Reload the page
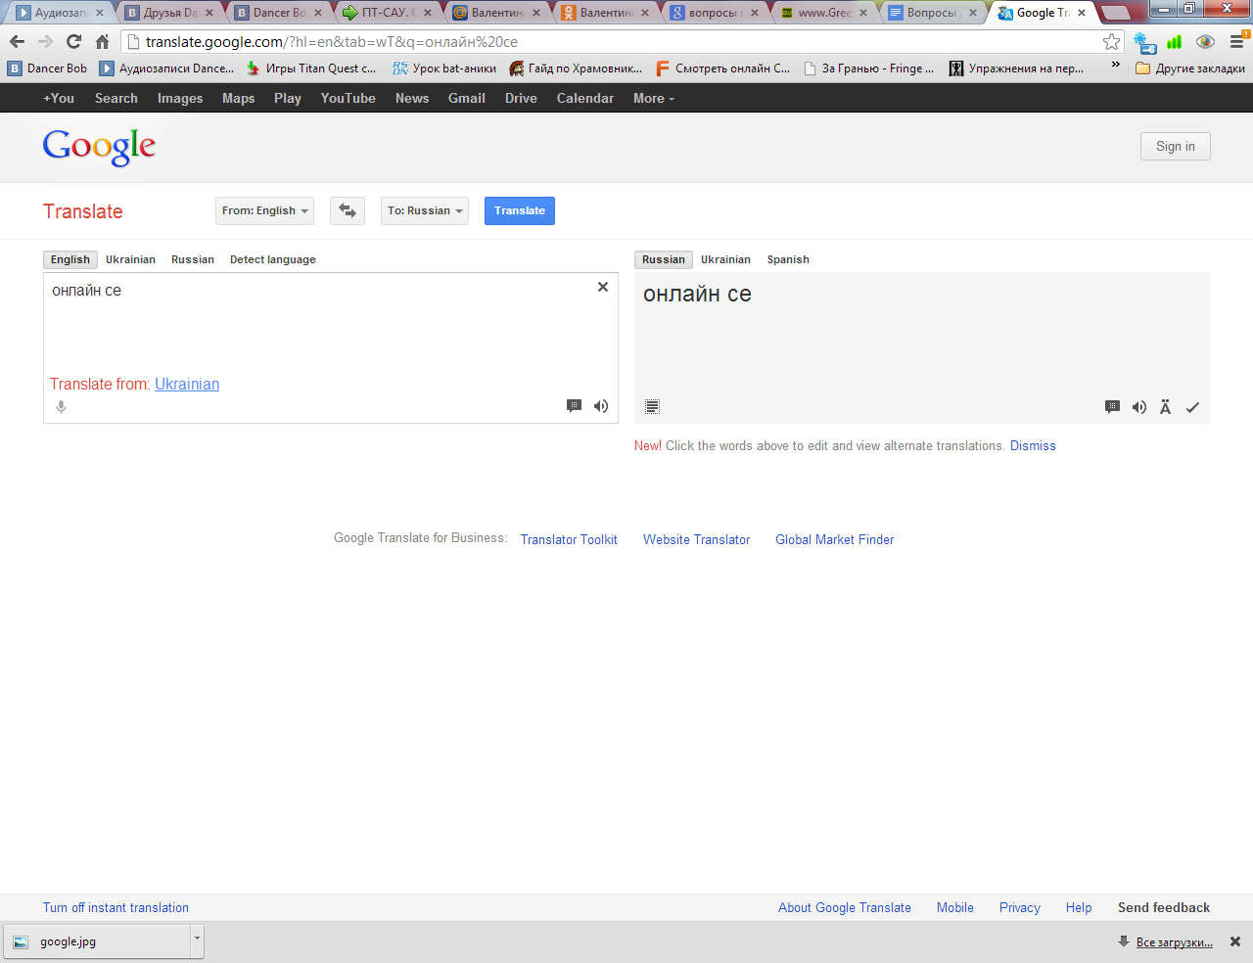 click(73, 42)
